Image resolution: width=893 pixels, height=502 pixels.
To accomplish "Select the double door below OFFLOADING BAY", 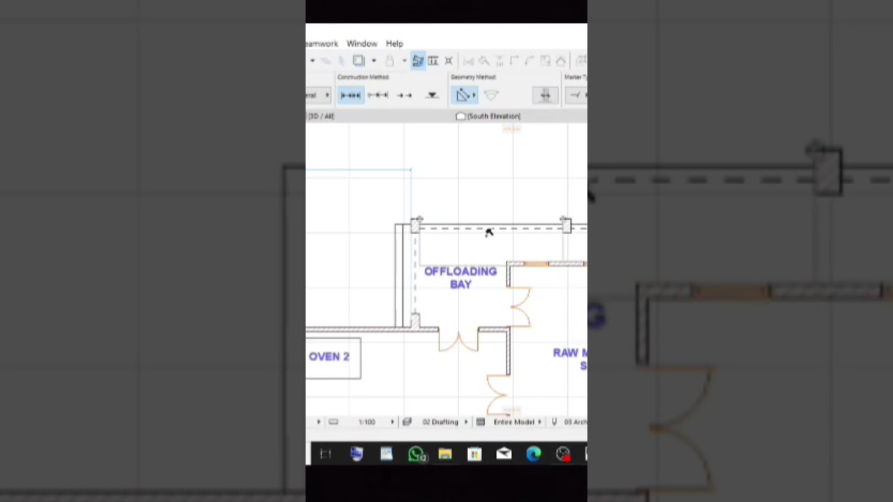I will 458,340.
